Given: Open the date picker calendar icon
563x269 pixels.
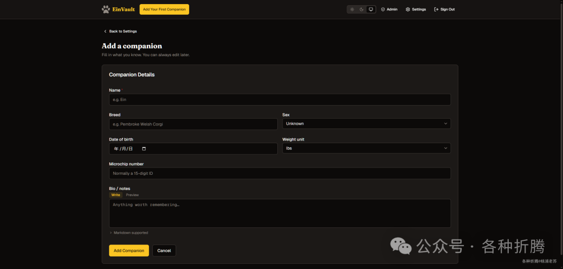Looking at the screenshot, I should 144,149.
